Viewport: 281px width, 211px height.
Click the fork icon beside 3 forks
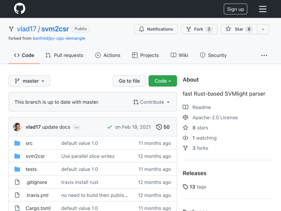coord(185,148)
